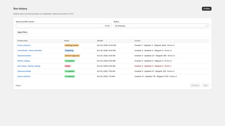The height and width of the screenshot is (126, 225).
Task: Click the Status column header
Action: (x=67, y=41)
